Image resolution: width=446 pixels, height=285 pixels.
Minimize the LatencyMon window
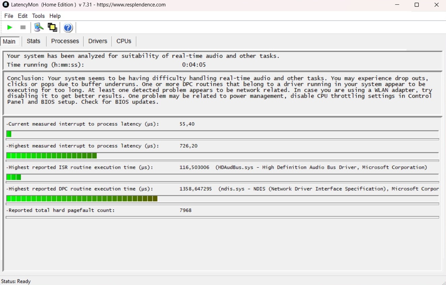[x=397, y=5]
